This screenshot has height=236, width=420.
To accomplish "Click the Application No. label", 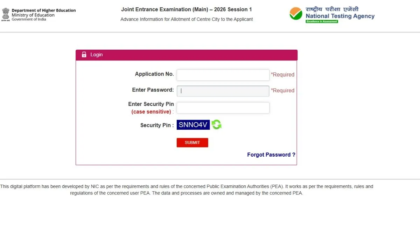I will (154, 74).
